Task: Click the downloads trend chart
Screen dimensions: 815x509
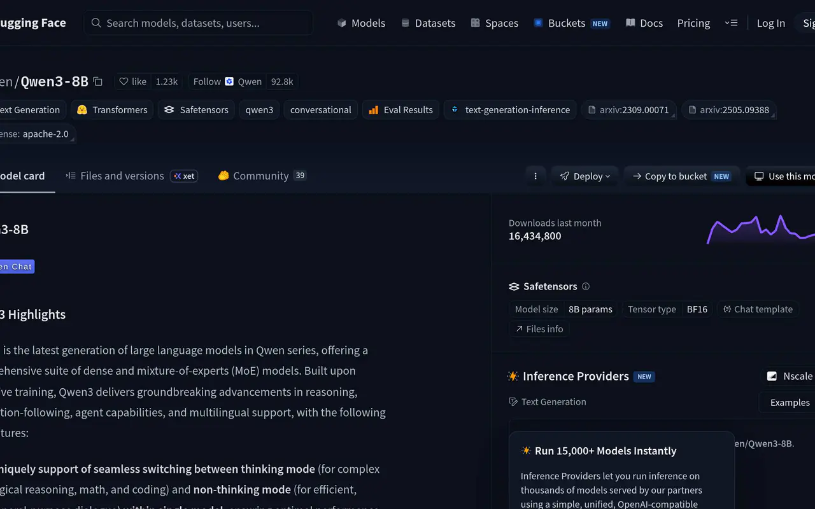Action: pyautogui.click(x=760, y=230)
